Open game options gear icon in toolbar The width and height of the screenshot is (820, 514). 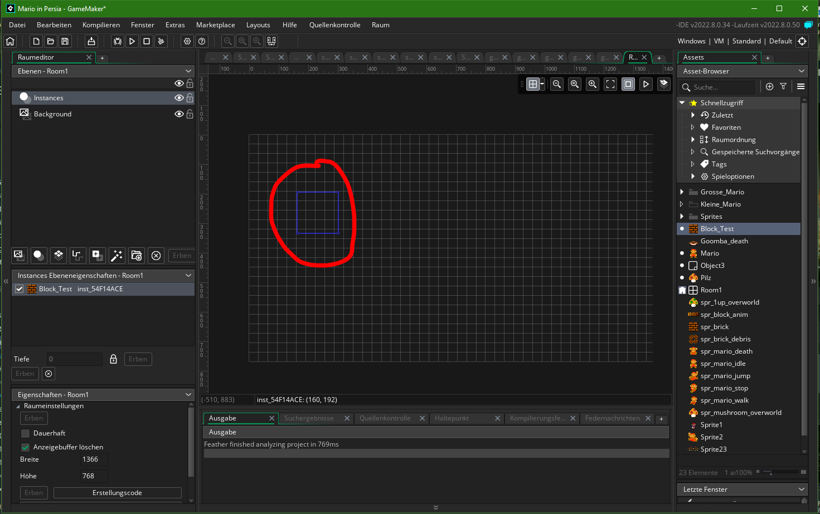187,41
